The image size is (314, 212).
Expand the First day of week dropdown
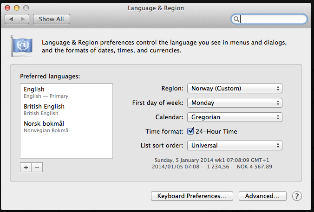tap(235, 103)
